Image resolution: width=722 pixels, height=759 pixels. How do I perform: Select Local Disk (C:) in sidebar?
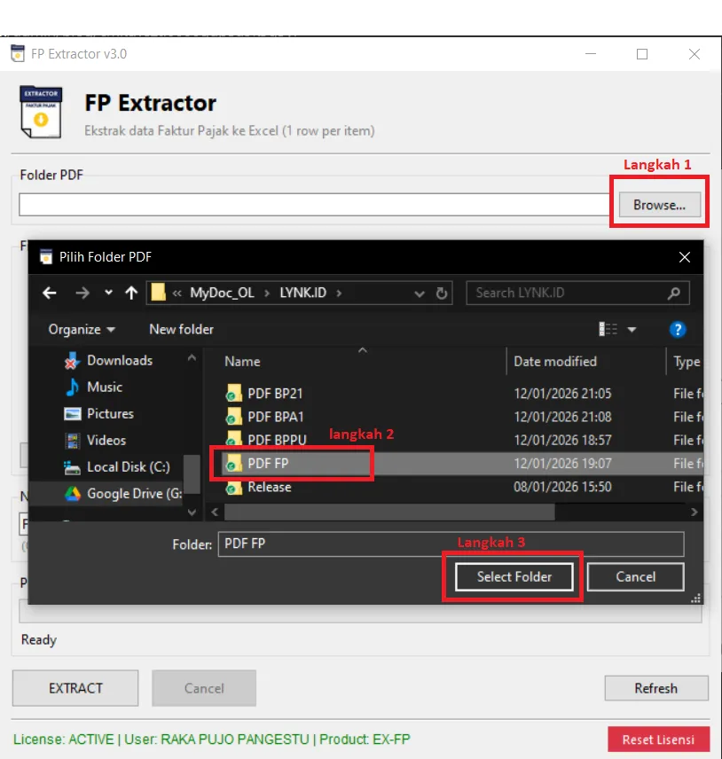[128, 466]
